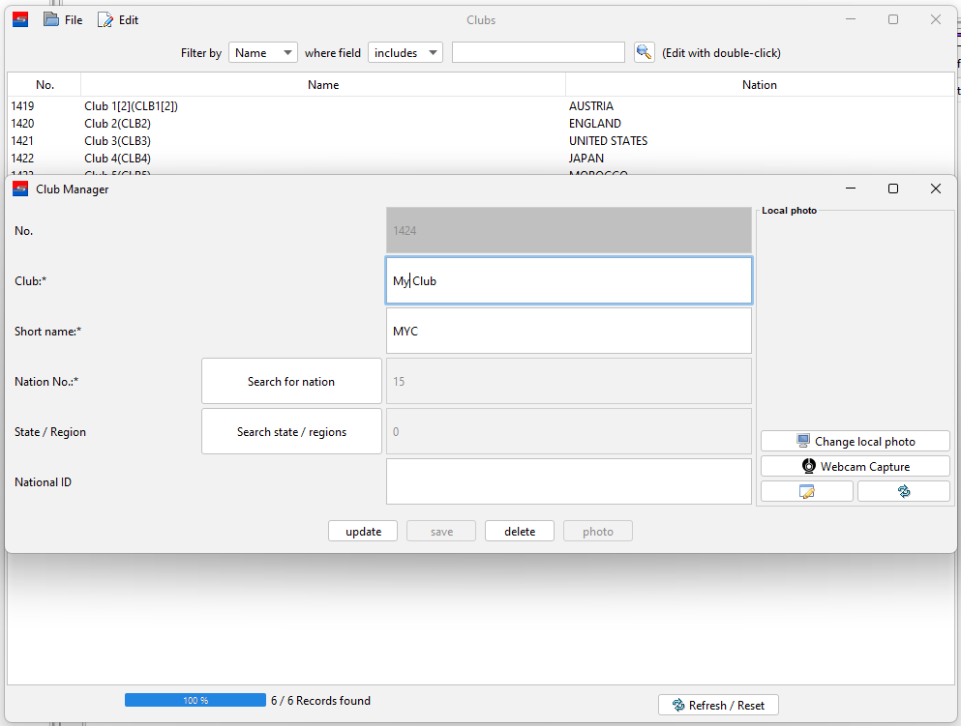Click the magnifier search icon beside filter box
This screenshot has width=961, height=726.
pos(644,53)
